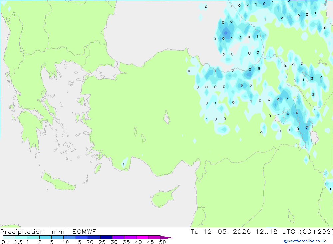Pick the 30–35 mm purple legend box
333x244 pixels.
coord(118,237)
